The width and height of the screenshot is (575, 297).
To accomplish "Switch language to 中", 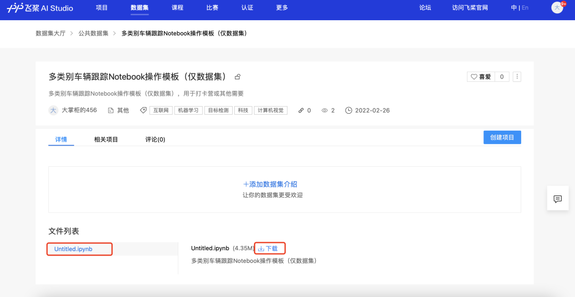I will click(514, 7).
